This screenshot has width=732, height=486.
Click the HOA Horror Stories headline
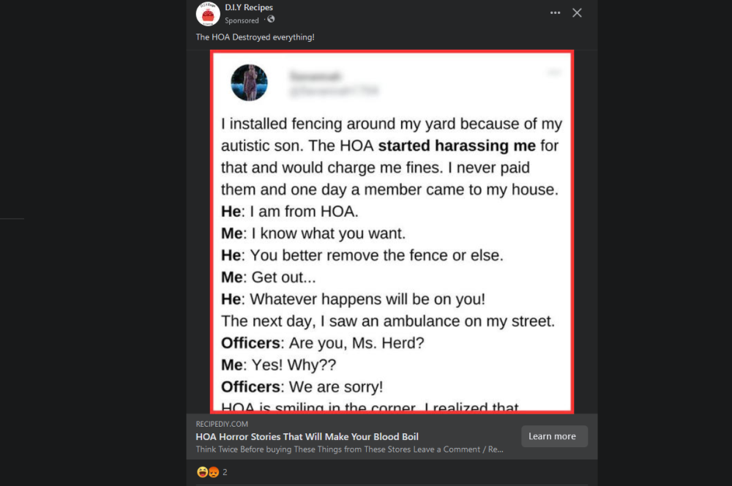point(307,436)
